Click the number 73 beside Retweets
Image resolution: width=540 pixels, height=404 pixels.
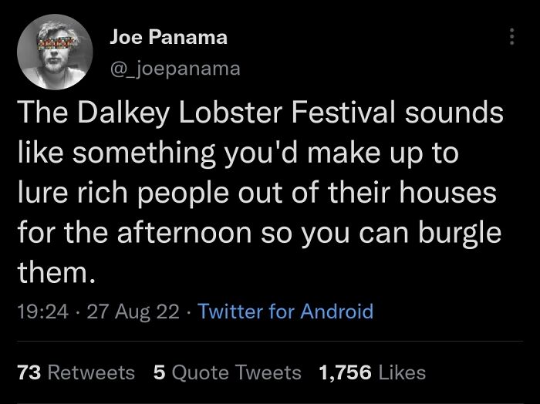click(x=29, y=372)
